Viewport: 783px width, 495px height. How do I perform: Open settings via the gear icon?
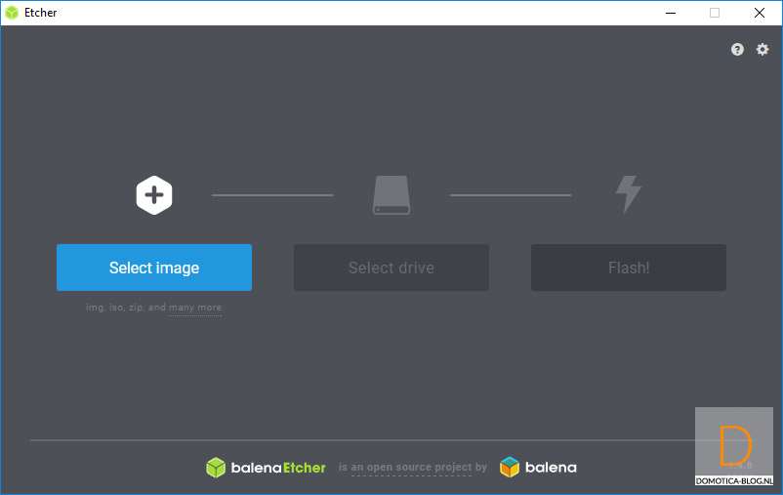coord(762,50)
